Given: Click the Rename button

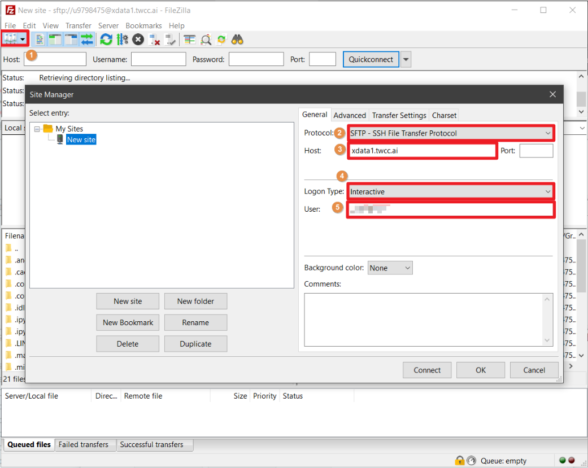Looking at the screenshot, I should 195,322.
